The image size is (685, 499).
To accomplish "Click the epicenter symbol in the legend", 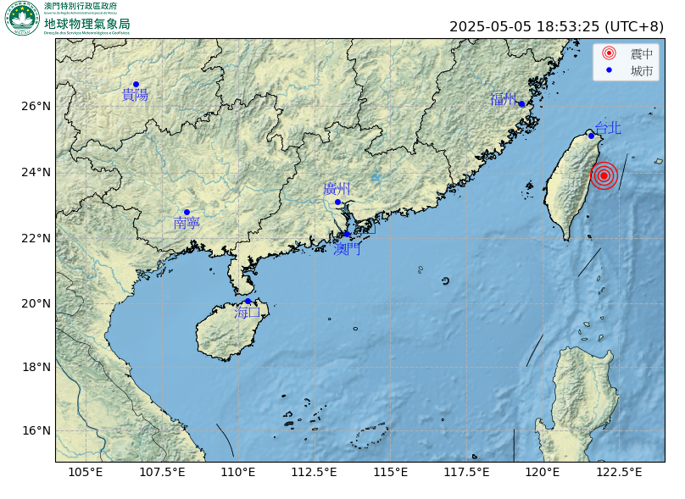I will [x=609, y=53].
